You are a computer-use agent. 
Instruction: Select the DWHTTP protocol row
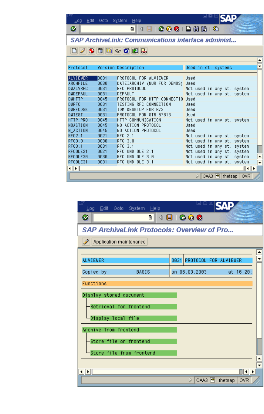162,99
